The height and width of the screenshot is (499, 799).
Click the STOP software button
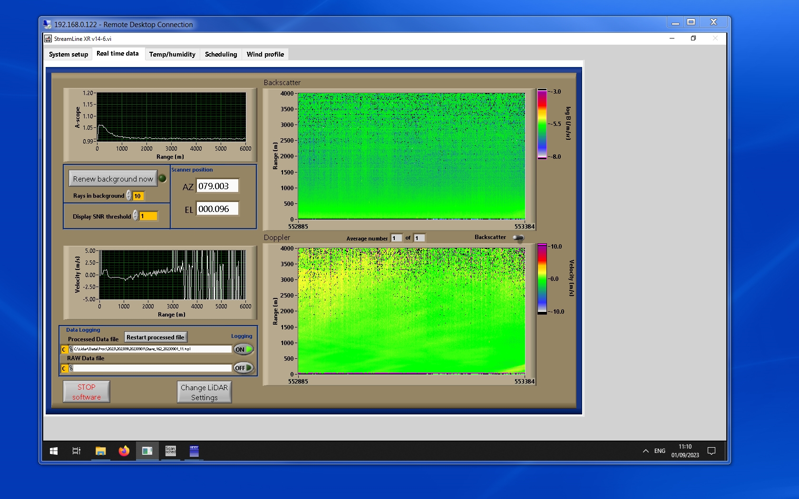tap(87, 392)
